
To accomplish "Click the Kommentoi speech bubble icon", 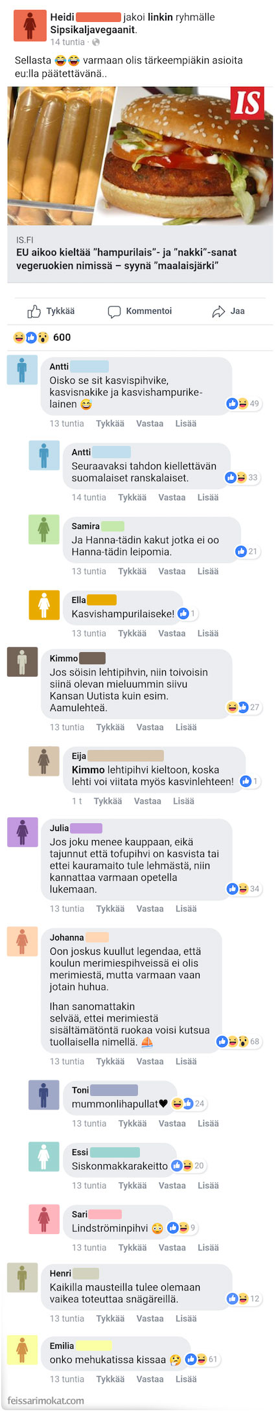I will click(114, 312).
